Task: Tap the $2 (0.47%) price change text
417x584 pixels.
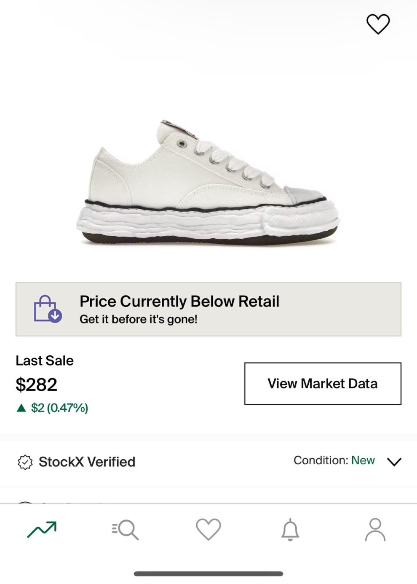Action: (x=59, y=408)
